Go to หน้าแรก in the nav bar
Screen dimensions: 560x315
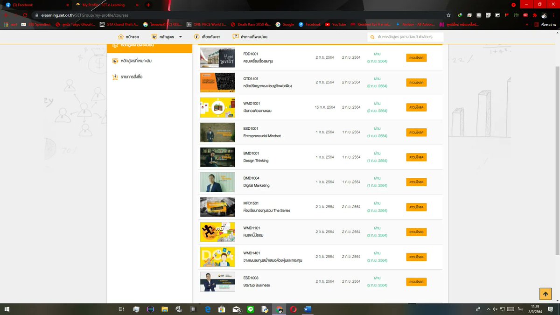pos(132,37)
